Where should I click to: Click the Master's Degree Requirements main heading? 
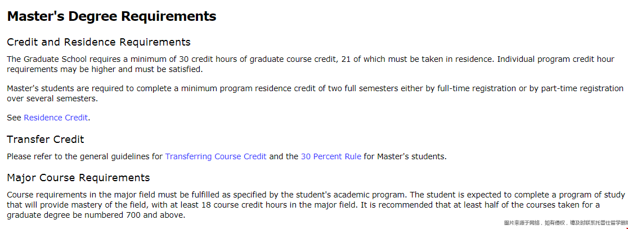[112, 16]
